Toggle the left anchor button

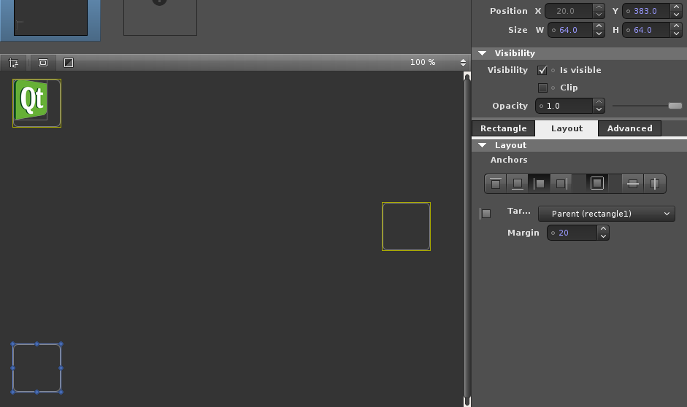[540, 184]
